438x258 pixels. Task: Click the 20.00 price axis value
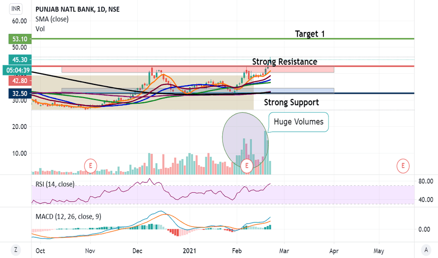point(20,127)
